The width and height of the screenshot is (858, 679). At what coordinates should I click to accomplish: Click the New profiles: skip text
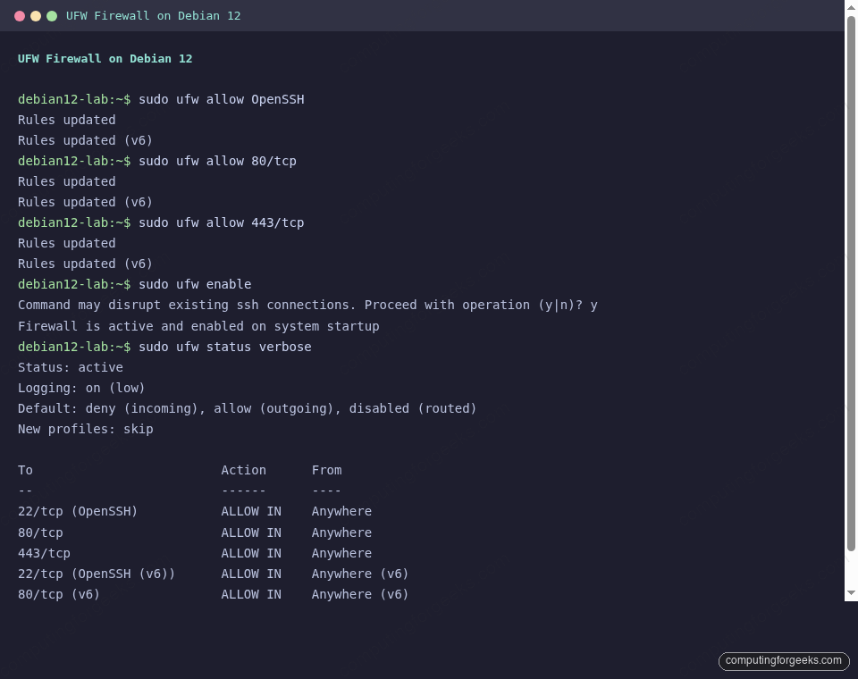coord(85,429)
